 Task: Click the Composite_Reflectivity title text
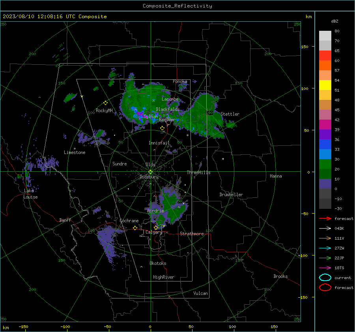[177, 6]
